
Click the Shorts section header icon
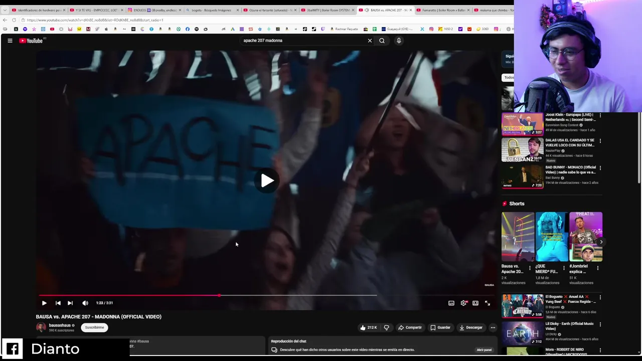[x=505, y=204]
